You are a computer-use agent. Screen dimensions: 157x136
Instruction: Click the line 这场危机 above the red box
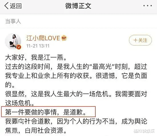20,103
